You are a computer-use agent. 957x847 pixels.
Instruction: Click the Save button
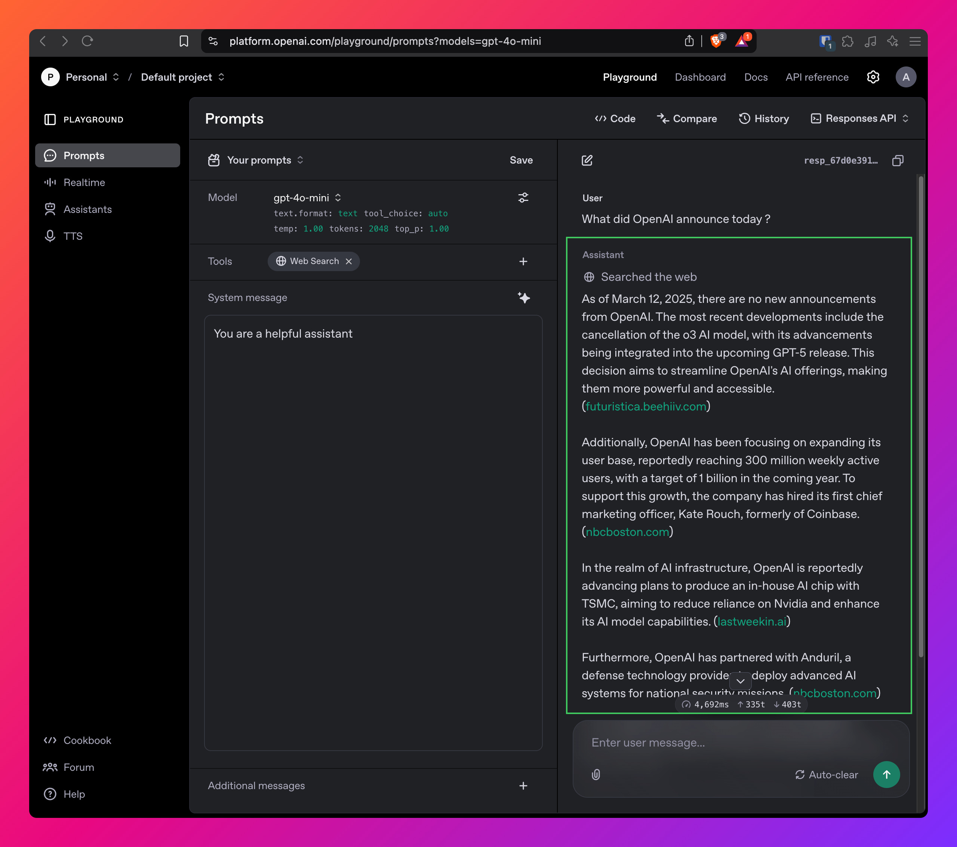[x=521, y=160]
